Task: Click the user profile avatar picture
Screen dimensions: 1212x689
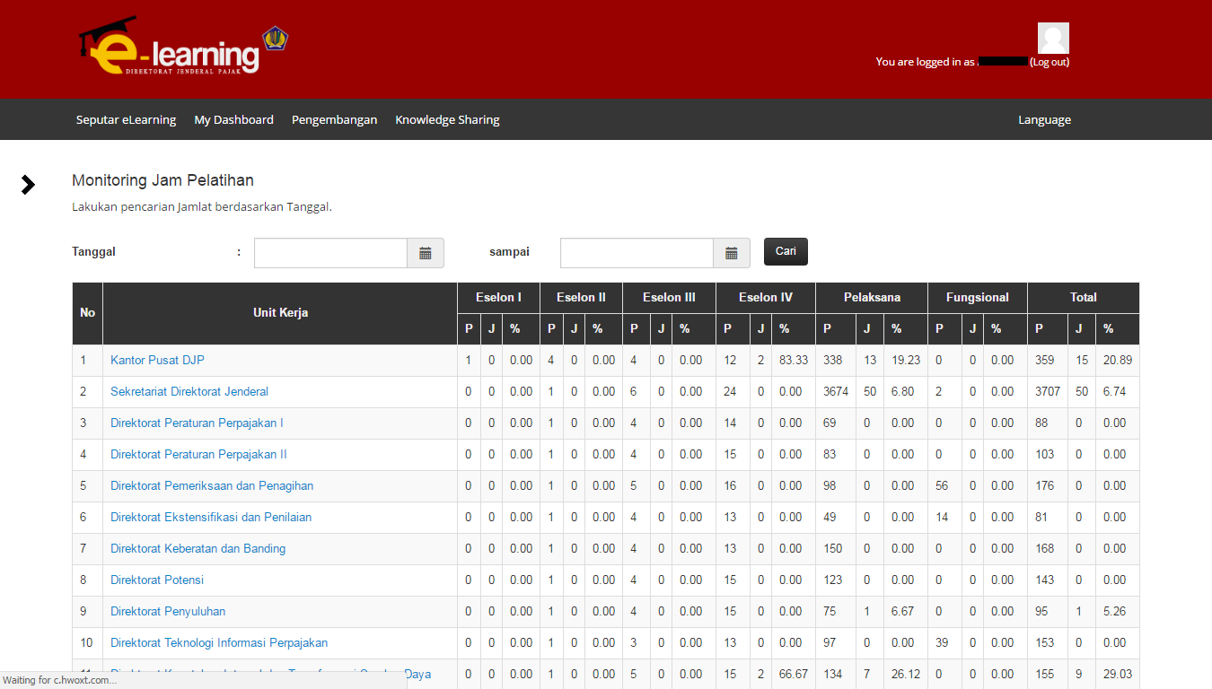Action: [x=1053, y=38]
